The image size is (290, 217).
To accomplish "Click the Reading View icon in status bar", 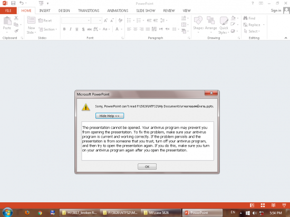I will (x=273, y=205).
